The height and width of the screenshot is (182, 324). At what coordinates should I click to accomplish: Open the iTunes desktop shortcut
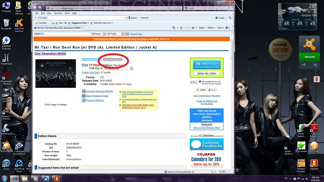pyautogui.click(x=6, y=164)
